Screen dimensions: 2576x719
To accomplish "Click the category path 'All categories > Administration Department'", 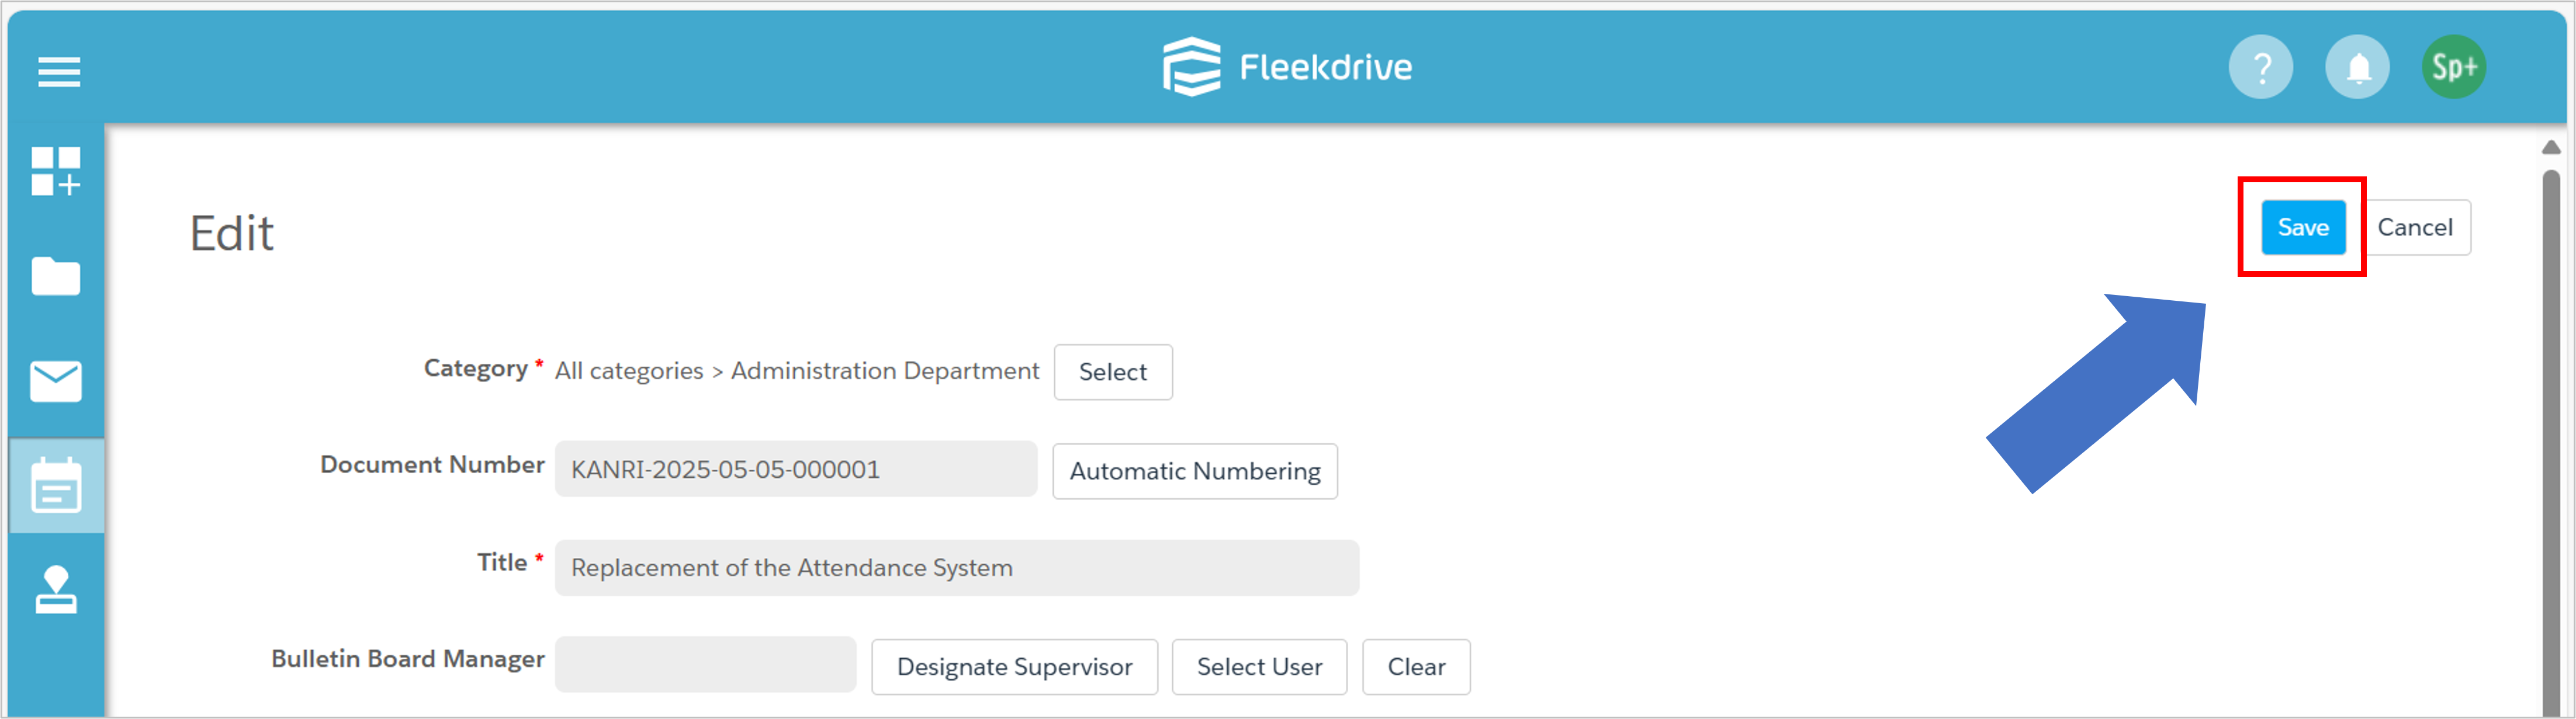I will pyautogui.click(x=797, y=371).
